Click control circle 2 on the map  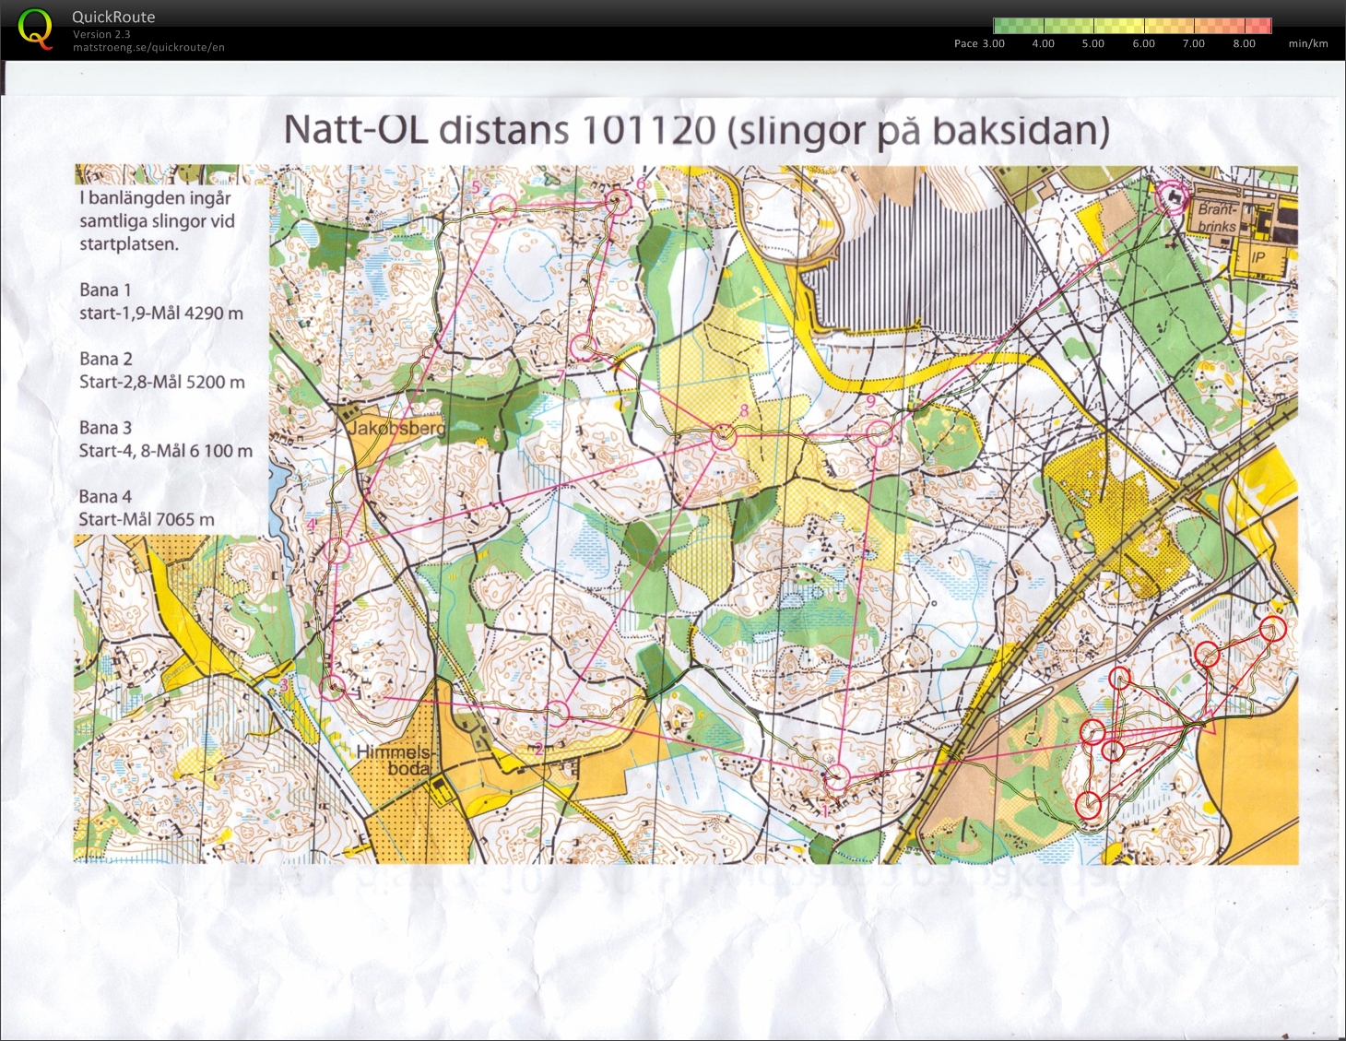(x=558, y=714)
